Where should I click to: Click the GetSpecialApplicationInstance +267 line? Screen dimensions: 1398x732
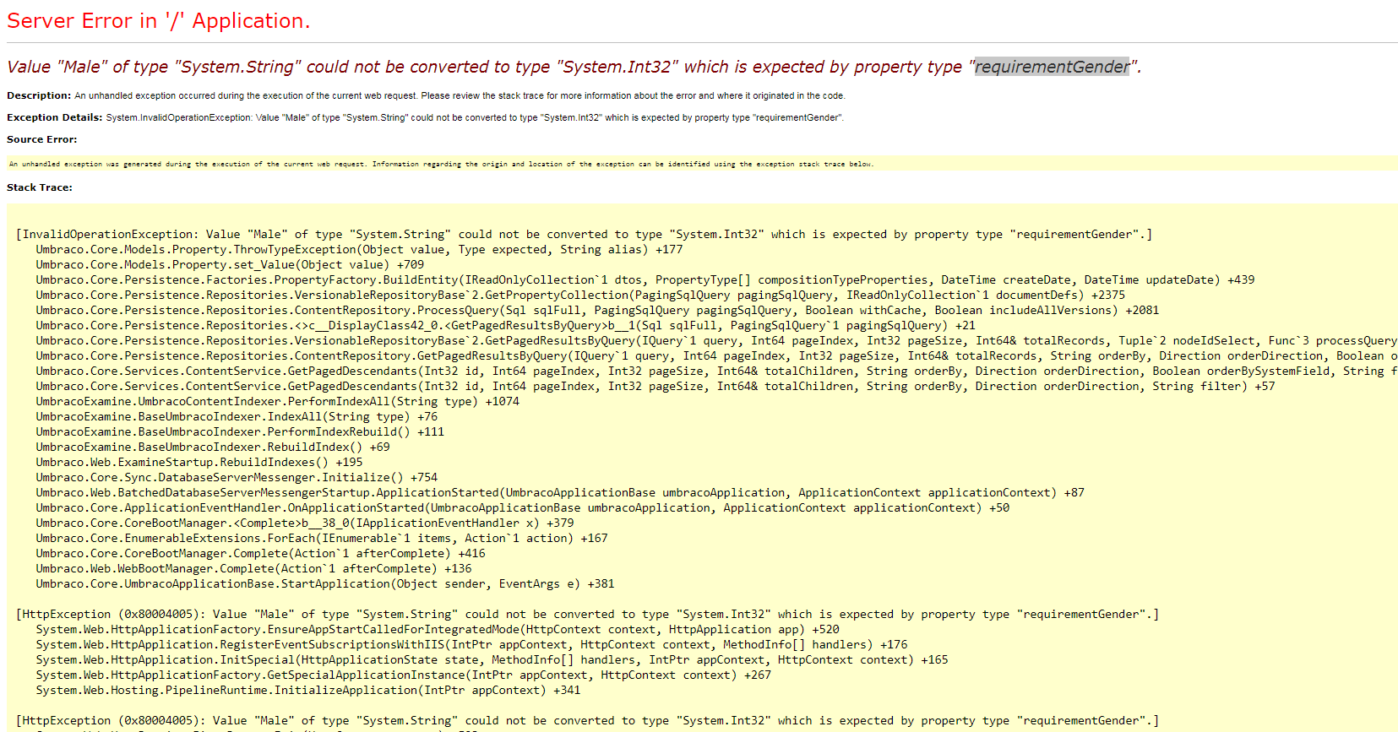pyautogui.click(x=404, y=675)
